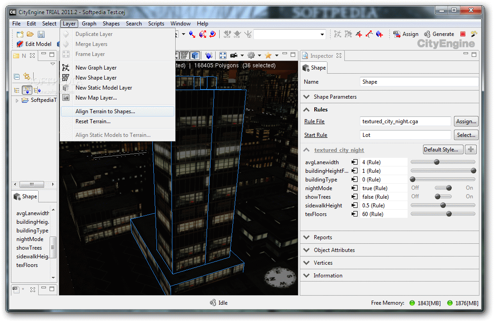Expand the Vertices section

307,263
